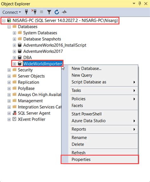
Task: Open the Connect dropdown
Action: click(12, 12)
